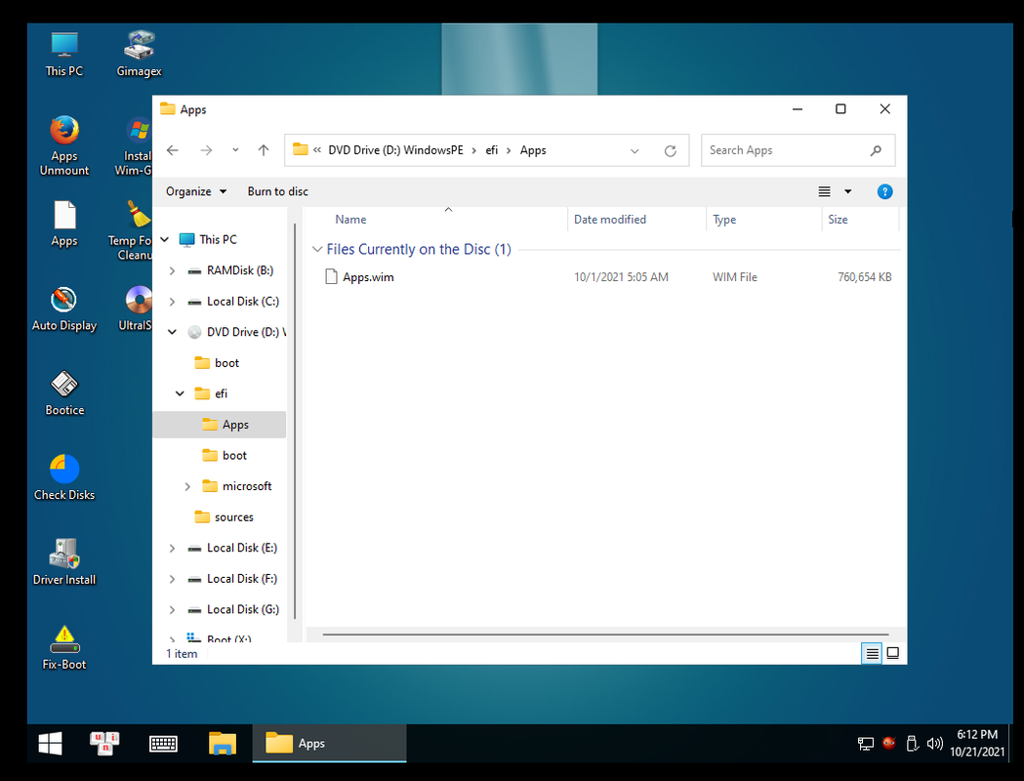Open Explorer help question mark

pyautogui.click(x=884, y=191)
